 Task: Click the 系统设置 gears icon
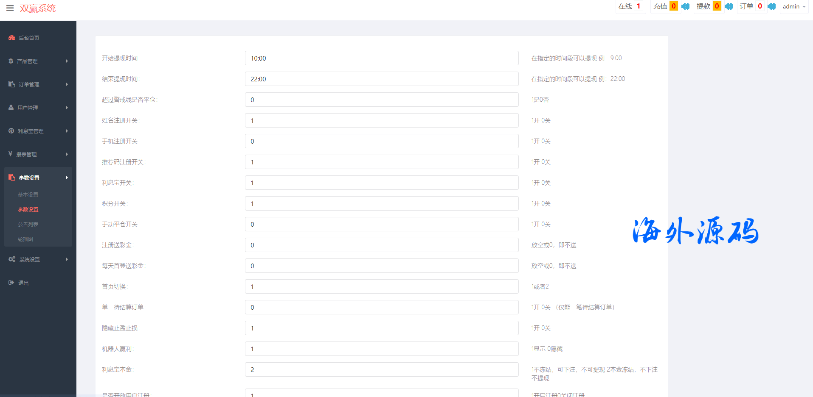(x=12, y=259)
